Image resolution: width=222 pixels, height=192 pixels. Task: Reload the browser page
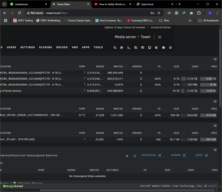(20, 13)
